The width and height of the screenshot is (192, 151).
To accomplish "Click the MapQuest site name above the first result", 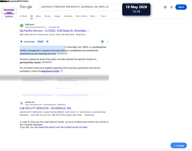I will [x=30, y=25].
